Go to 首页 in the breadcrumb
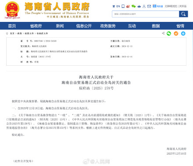 click(12, 33)
